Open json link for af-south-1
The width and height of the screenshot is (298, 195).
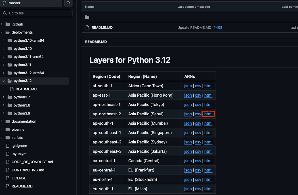click(188, 86)
